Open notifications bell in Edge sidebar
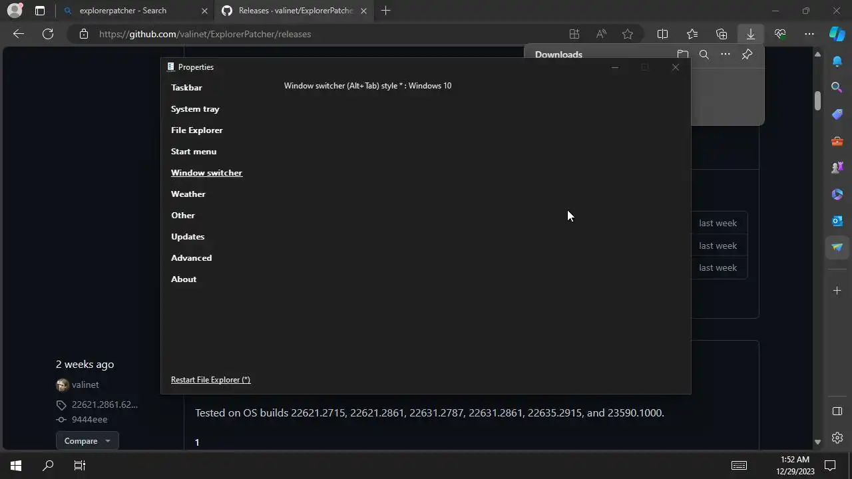Image resolution: width=852 pixels, height=479 pixels. click(x=837, y=61)
